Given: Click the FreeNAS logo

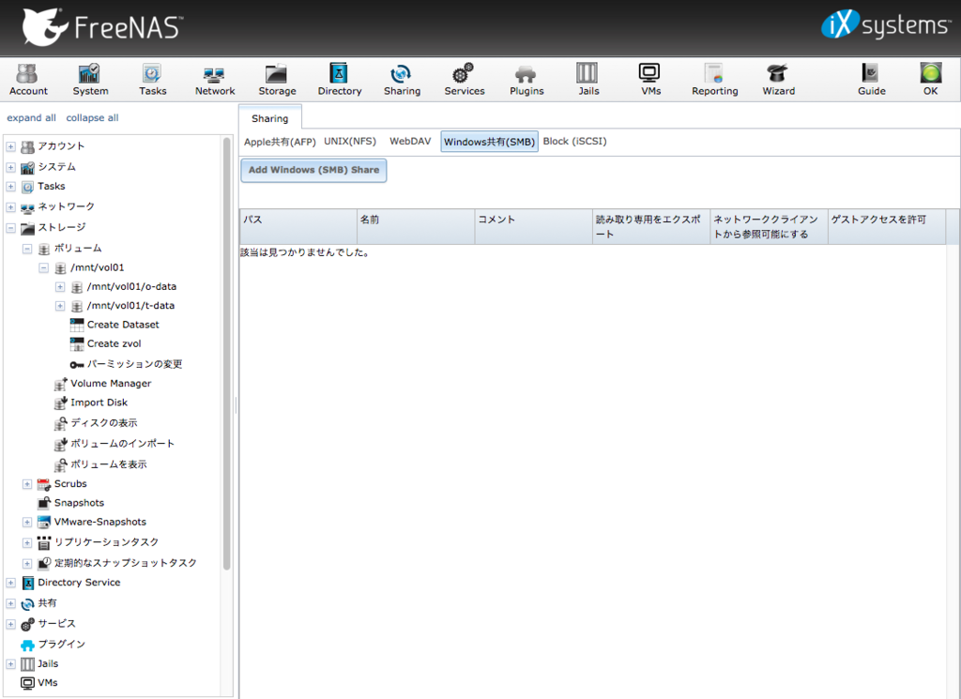Looking at the screenshot, I should (x=102, y=26).
